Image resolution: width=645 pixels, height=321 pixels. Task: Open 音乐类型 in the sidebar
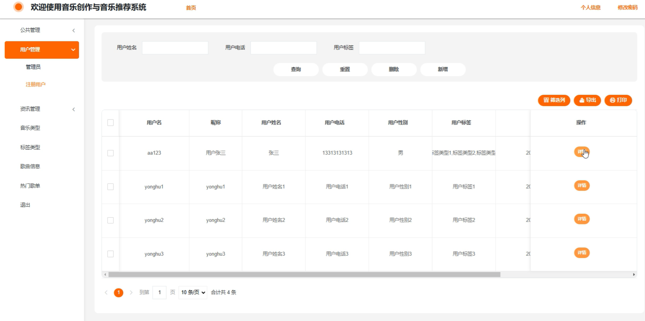(x=30, y=128)
